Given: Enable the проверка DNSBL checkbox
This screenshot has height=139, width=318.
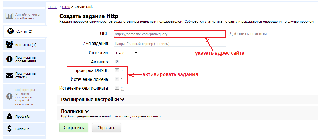Looking at the screenshot, I should point(117,70).
